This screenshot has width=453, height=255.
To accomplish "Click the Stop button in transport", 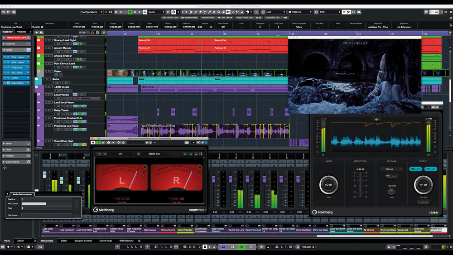I will pyautogui.click(x=232, y=247).
